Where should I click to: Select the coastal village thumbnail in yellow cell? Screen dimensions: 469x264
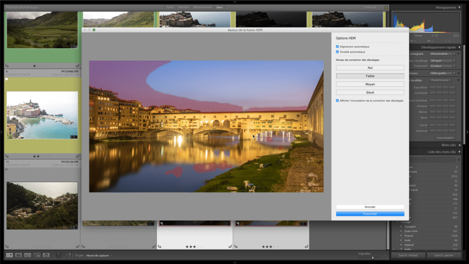coord(42,115)
